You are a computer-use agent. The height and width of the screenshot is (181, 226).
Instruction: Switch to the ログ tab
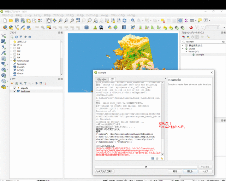point(112,80)
